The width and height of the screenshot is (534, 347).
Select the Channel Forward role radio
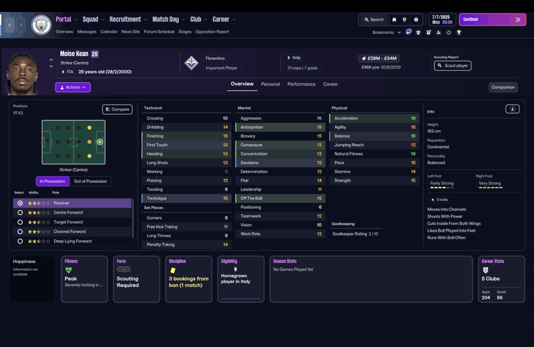(20, 232)
